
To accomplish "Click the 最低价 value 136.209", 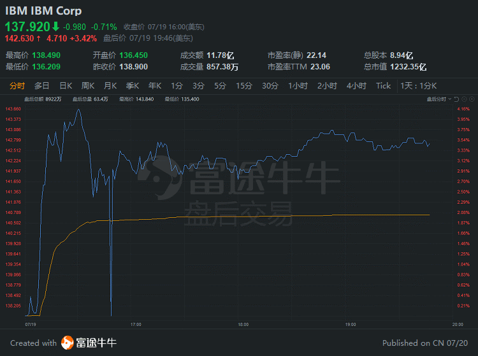I will point(47,67).
